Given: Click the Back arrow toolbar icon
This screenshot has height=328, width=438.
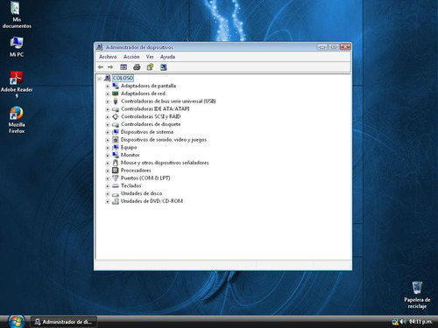Looking at the screenshot, I should click(x=101, y=67).
